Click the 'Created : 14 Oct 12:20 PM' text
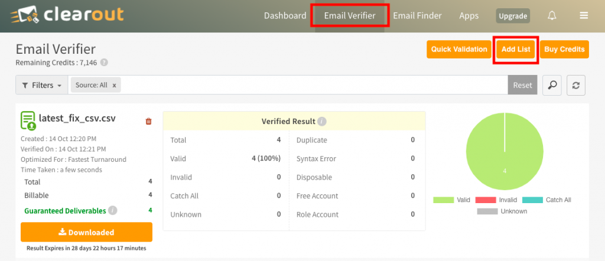605x261 pixels. tap(58, 139)
